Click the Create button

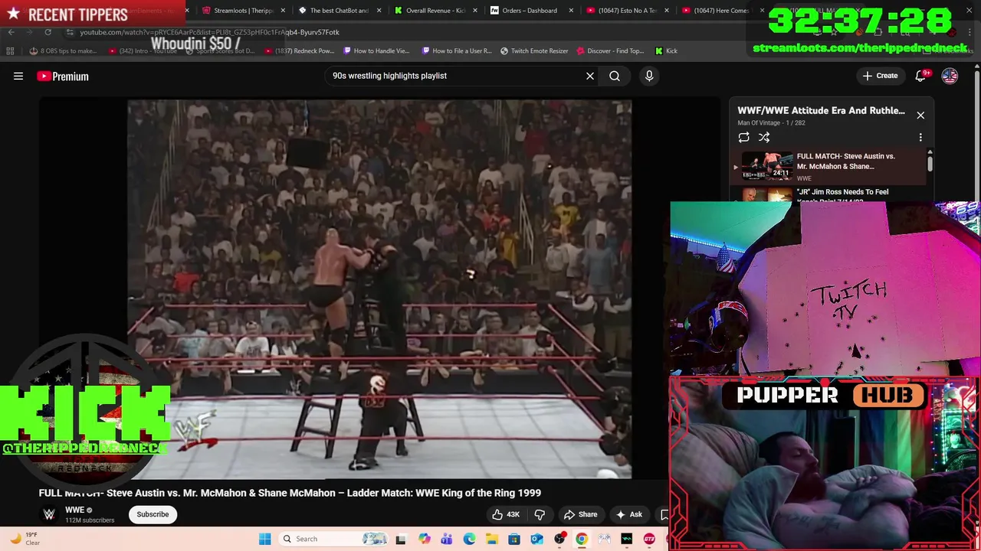tap(880, 76)
